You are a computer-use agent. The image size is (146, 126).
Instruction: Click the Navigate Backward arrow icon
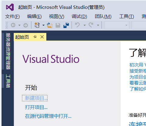point(13,25)
